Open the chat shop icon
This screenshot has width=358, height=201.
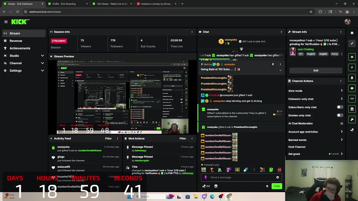click(216, 186)
